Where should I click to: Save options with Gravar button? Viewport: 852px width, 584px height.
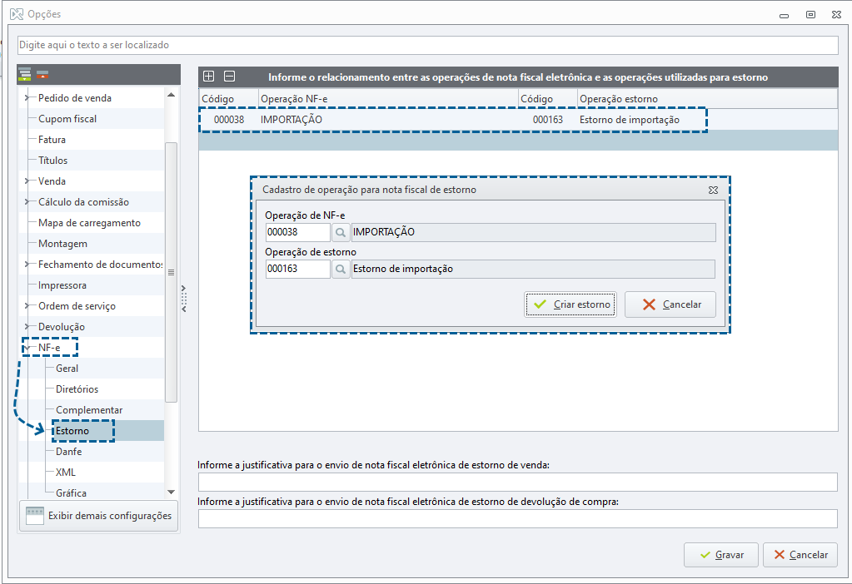721,555
